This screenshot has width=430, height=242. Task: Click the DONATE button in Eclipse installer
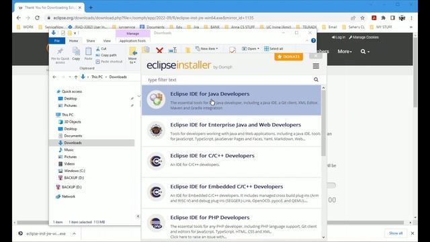click(x=289, y=56)
